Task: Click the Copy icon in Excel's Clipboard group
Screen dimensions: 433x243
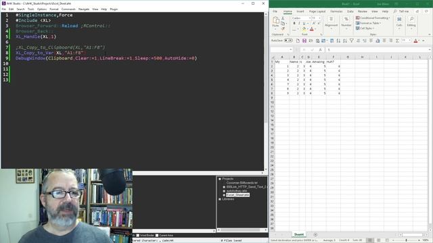Action: [283, 24]
